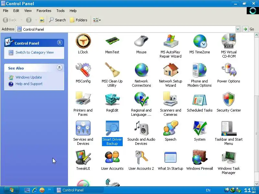
Task: Open the Back button history dropdown arrow
Action: pos(21,20)
